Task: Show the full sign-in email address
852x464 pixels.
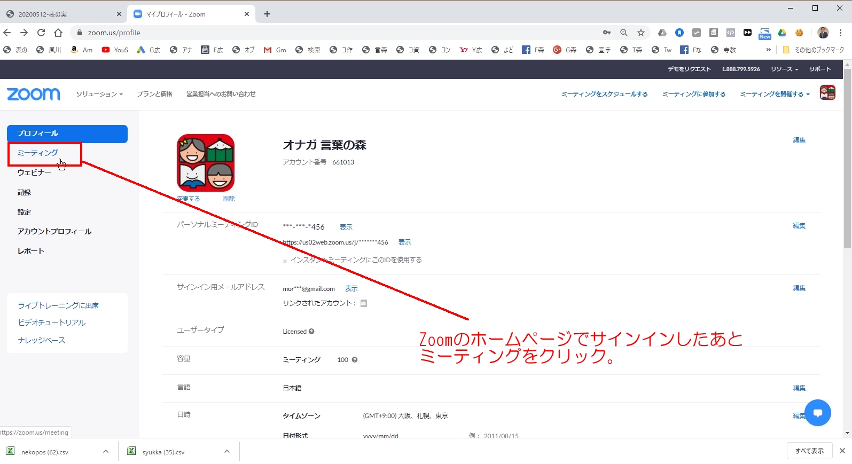Action: (x=351, y=289)
